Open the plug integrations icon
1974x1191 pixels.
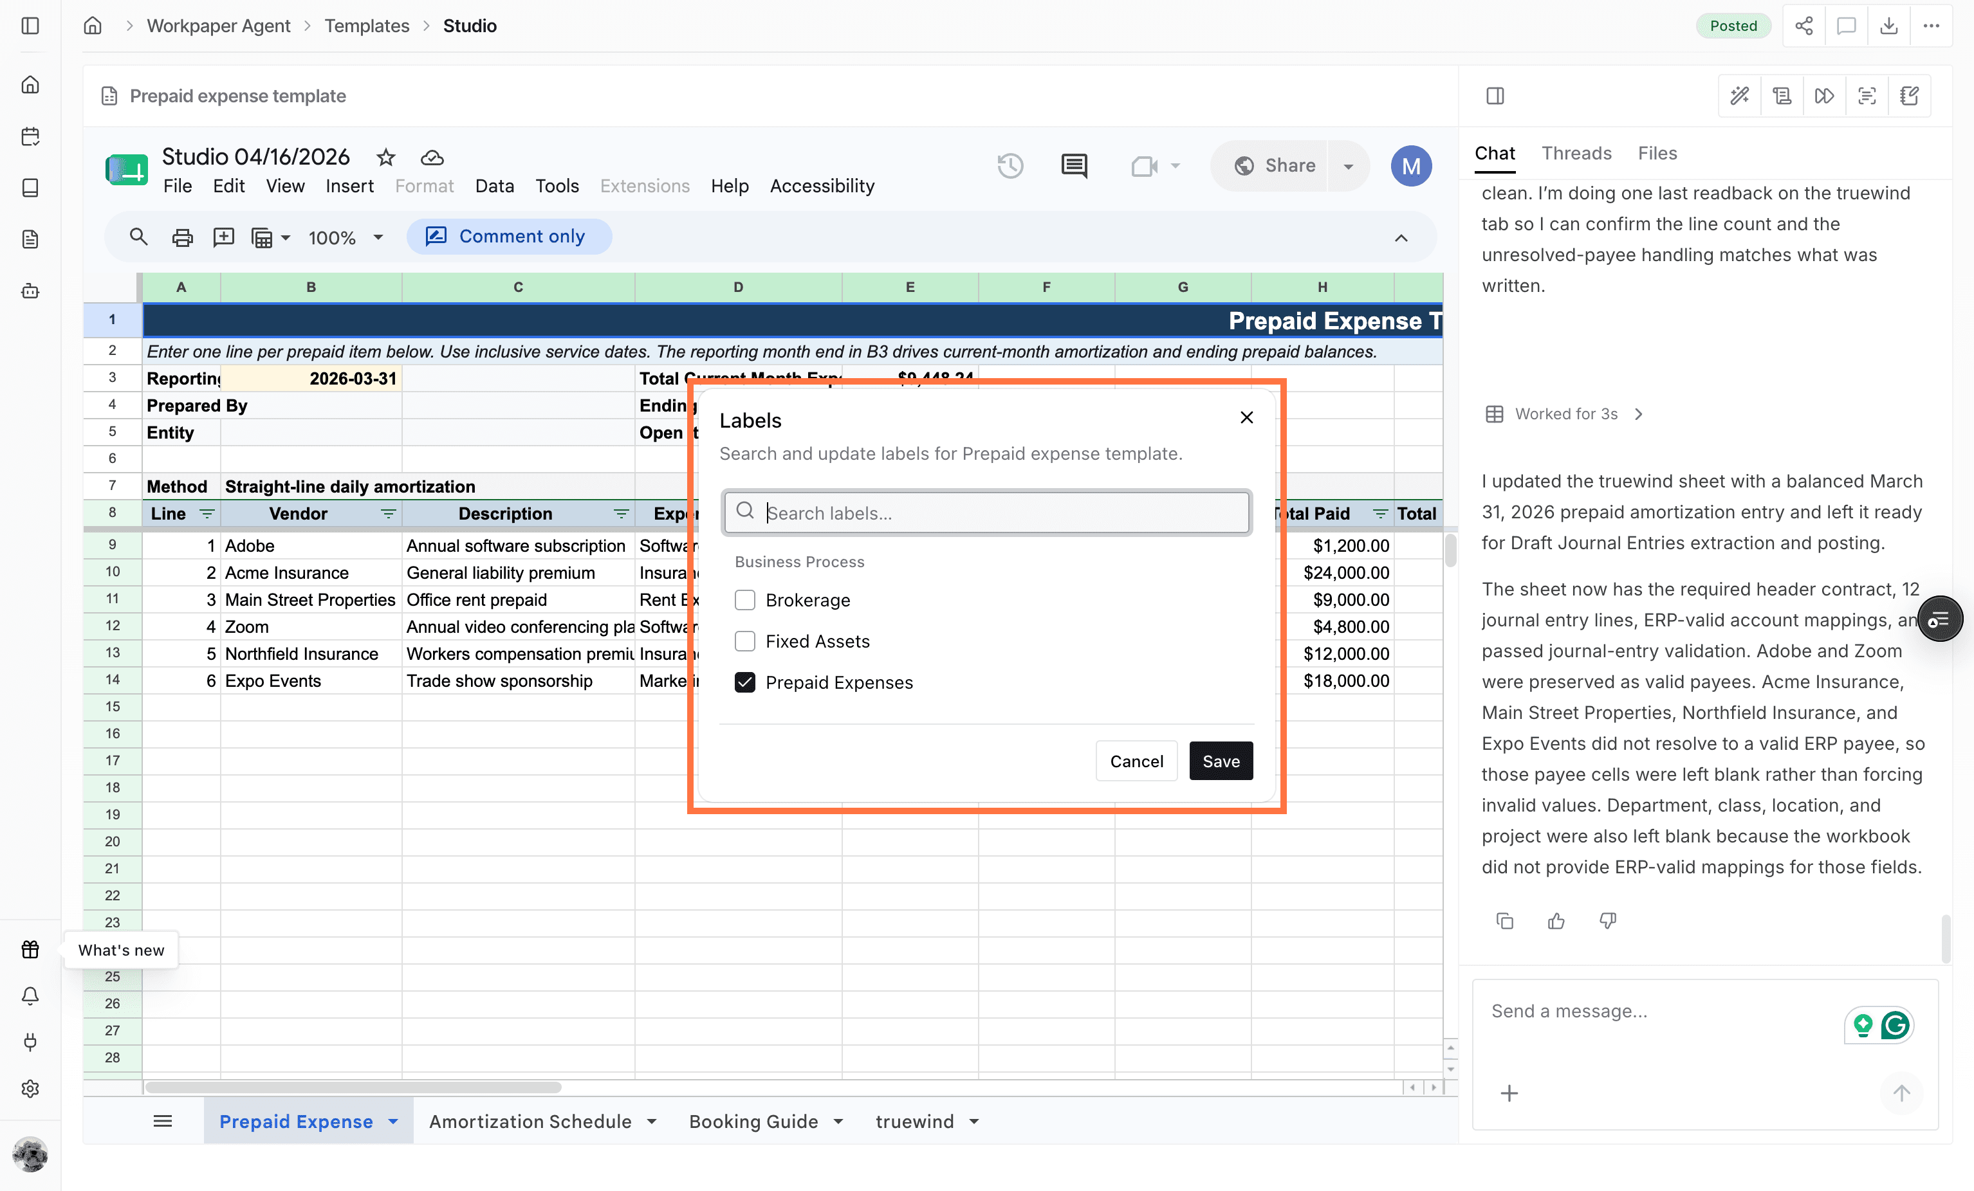pyautogui.click(x=30, y=1042)
